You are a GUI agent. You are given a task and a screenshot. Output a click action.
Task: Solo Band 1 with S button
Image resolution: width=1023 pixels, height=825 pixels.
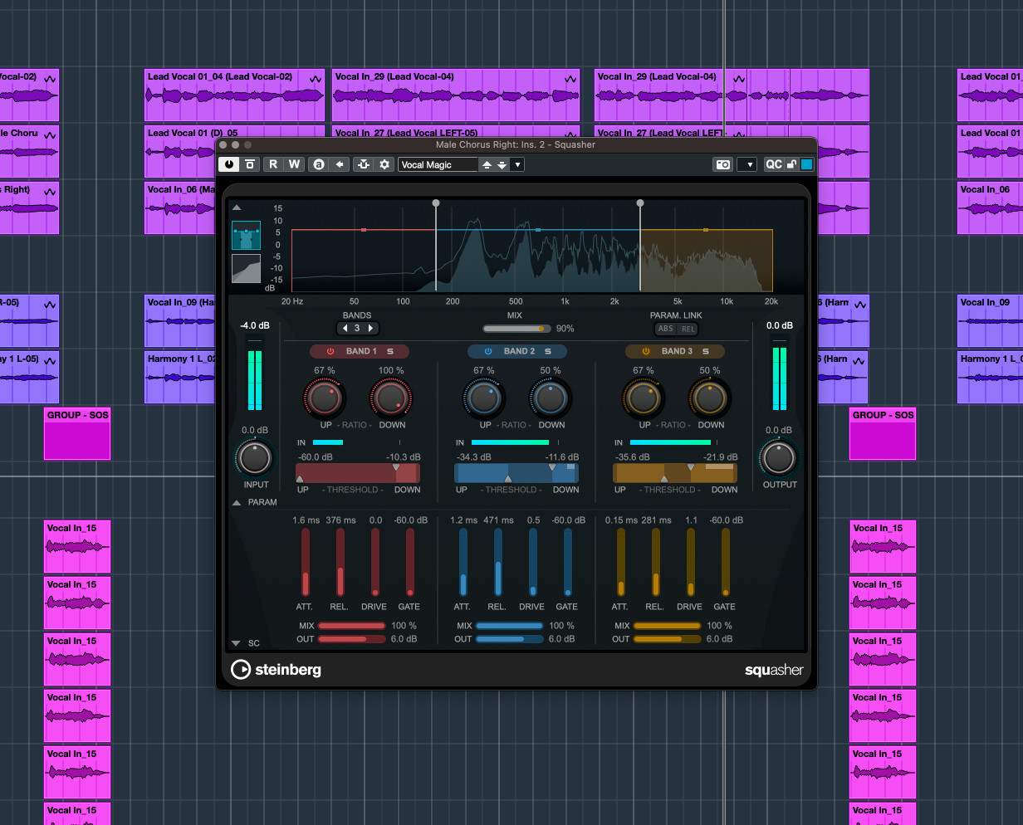coord(390,351)
